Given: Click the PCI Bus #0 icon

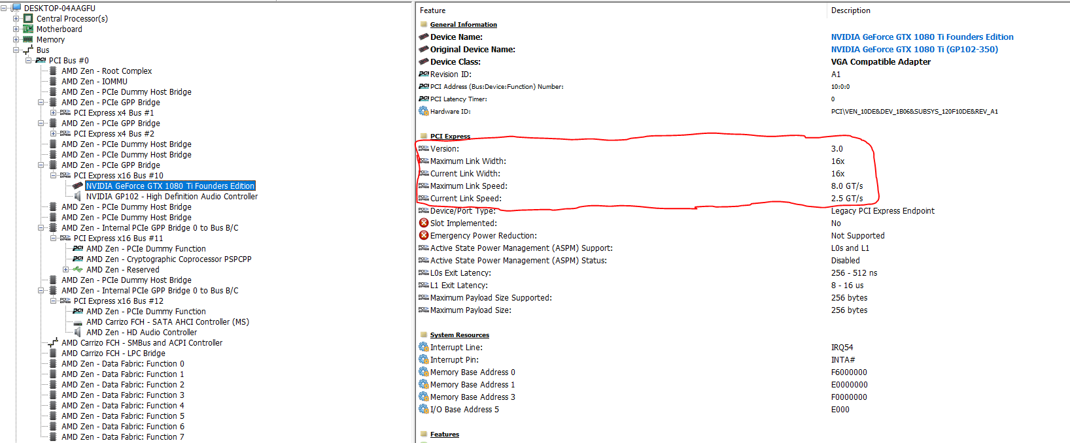Looking at the screenshot, I should [41, 60].
